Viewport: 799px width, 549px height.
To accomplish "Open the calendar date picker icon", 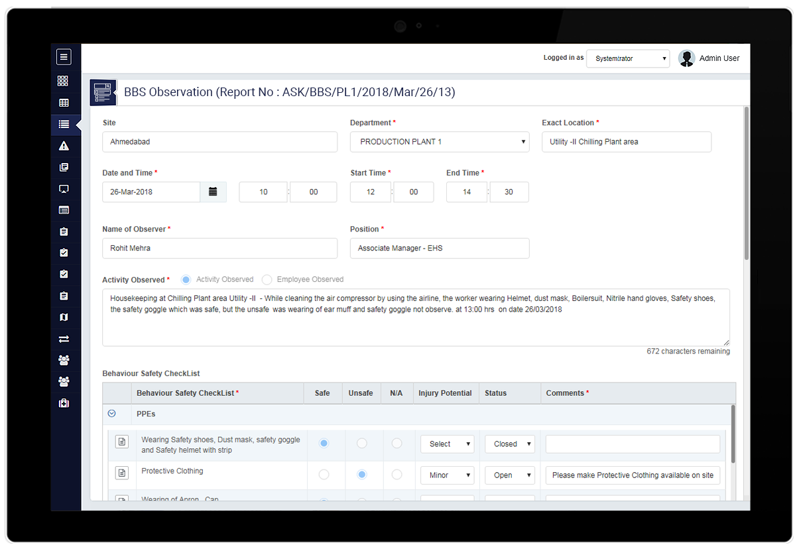I will 213,192.
